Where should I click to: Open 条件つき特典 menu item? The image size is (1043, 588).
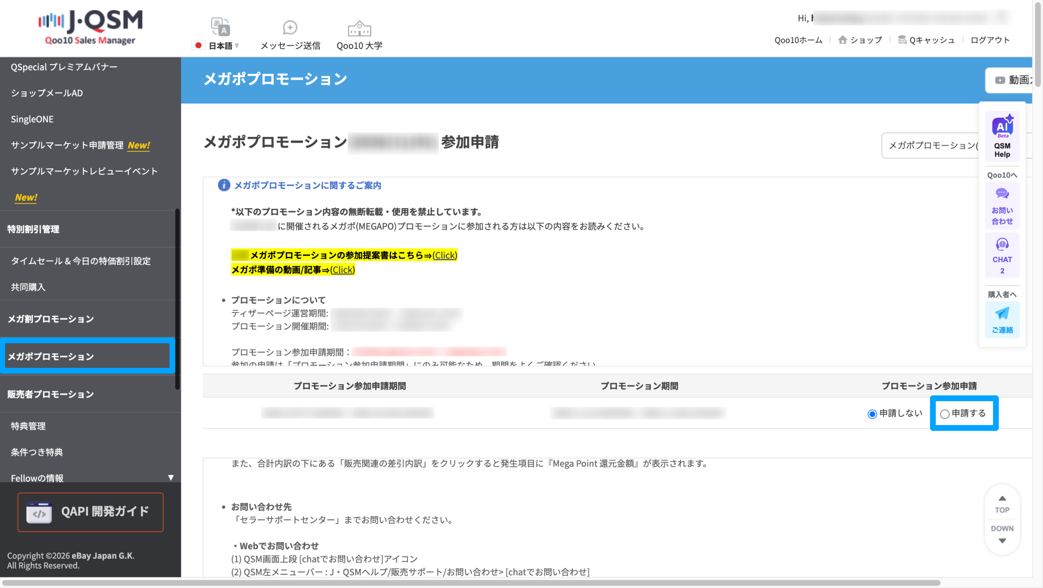[37, 452]
